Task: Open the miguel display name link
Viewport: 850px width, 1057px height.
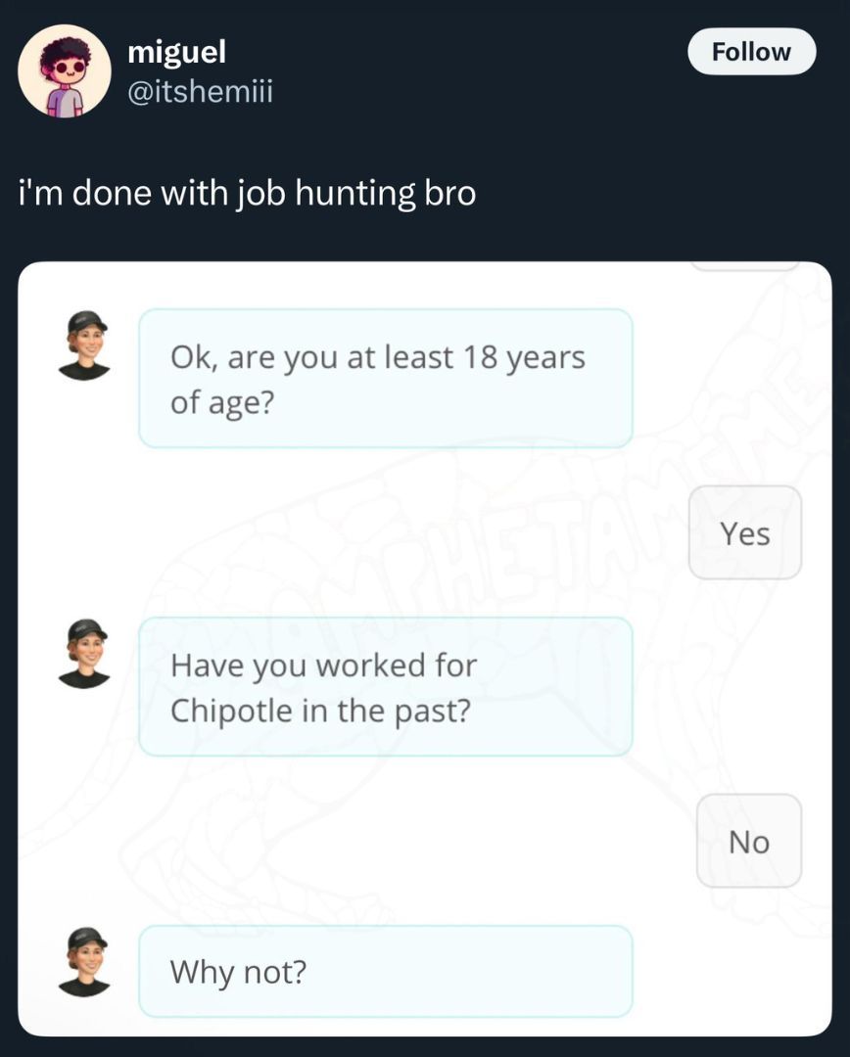Action: [176, 52]
